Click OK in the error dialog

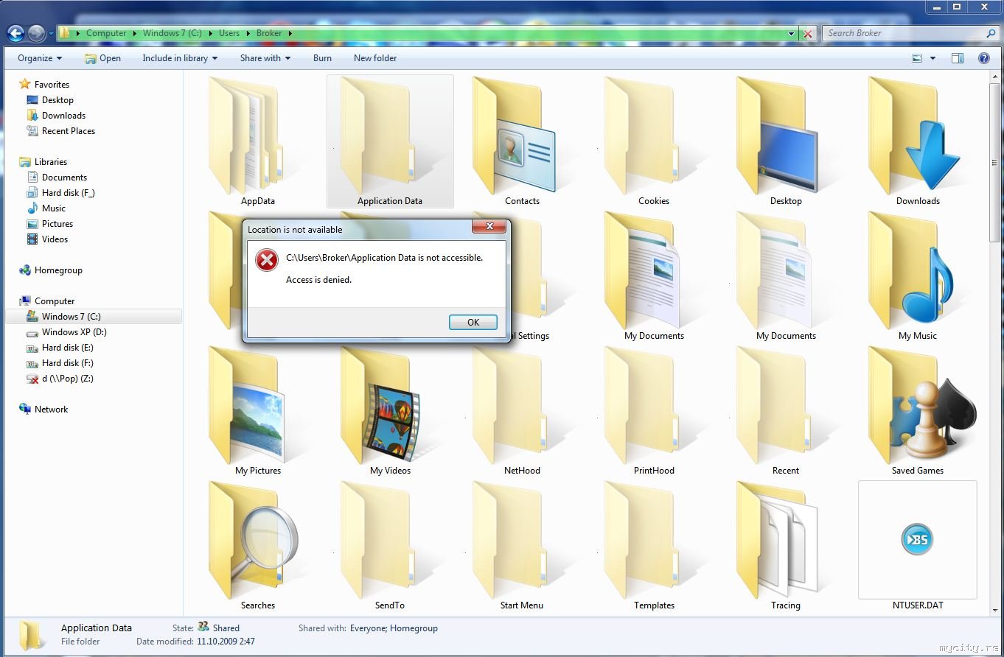473,322
